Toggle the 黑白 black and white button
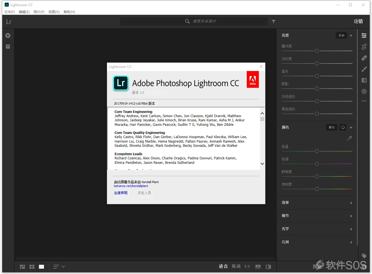Image resolution: width=372 pixels, height=274 pixels. pos(332,127)
